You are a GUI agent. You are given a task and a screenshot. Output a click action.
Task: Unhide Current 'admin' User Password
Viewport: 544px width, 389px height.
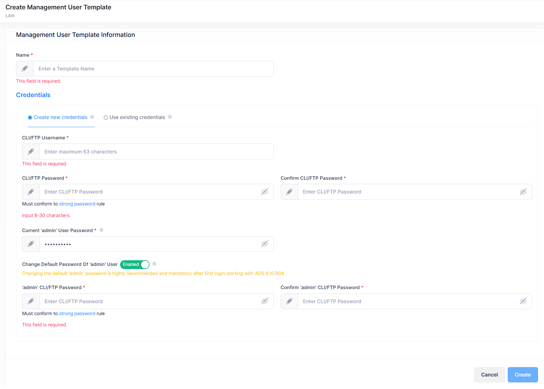tap(265, 244)
